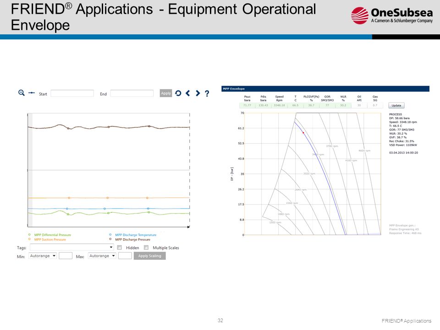The height and width of the screenshot is (330, 440).
Task: Click the OneSubsea logo
Action: [392, 16]
